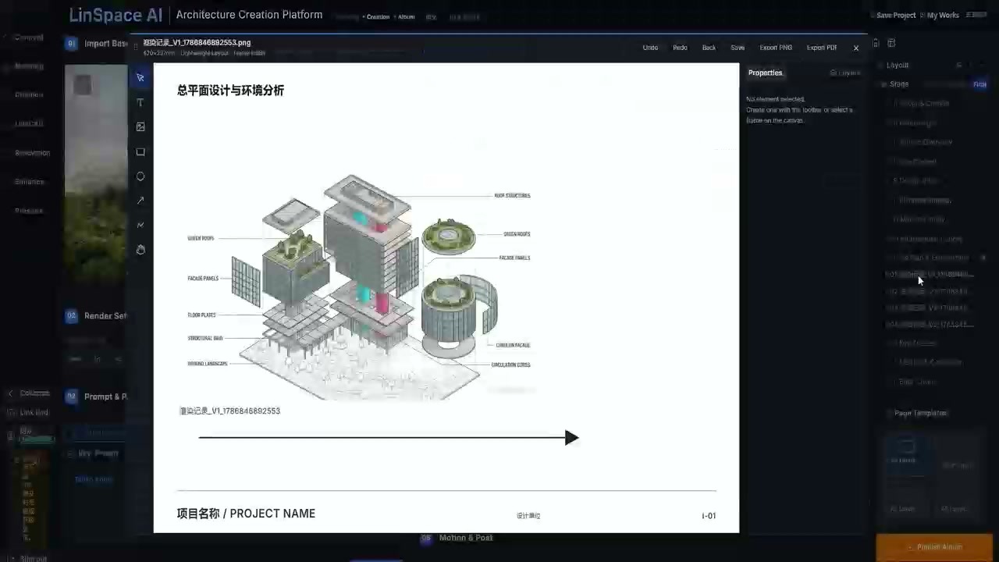Click Back in the editor toolbar
The image size is (999, 562).
click(x=709, y=48)
